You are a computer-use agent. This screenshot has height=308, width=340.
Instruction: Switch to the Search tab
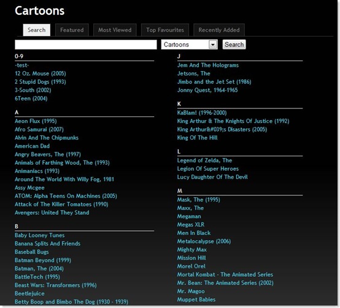(37, 30)
